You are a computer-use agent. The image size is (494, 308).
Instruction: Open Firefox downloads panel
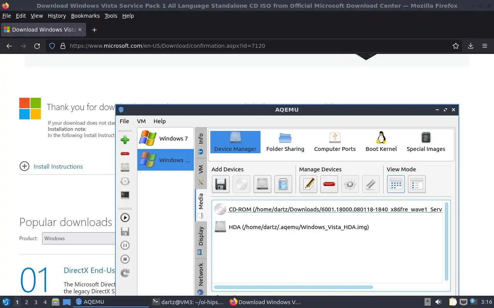[x=471, y=46]
